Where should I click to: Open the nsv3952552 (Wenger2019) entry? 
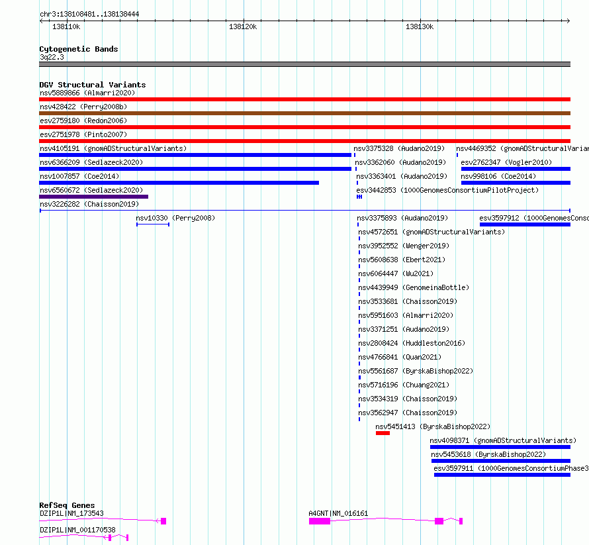404,246
